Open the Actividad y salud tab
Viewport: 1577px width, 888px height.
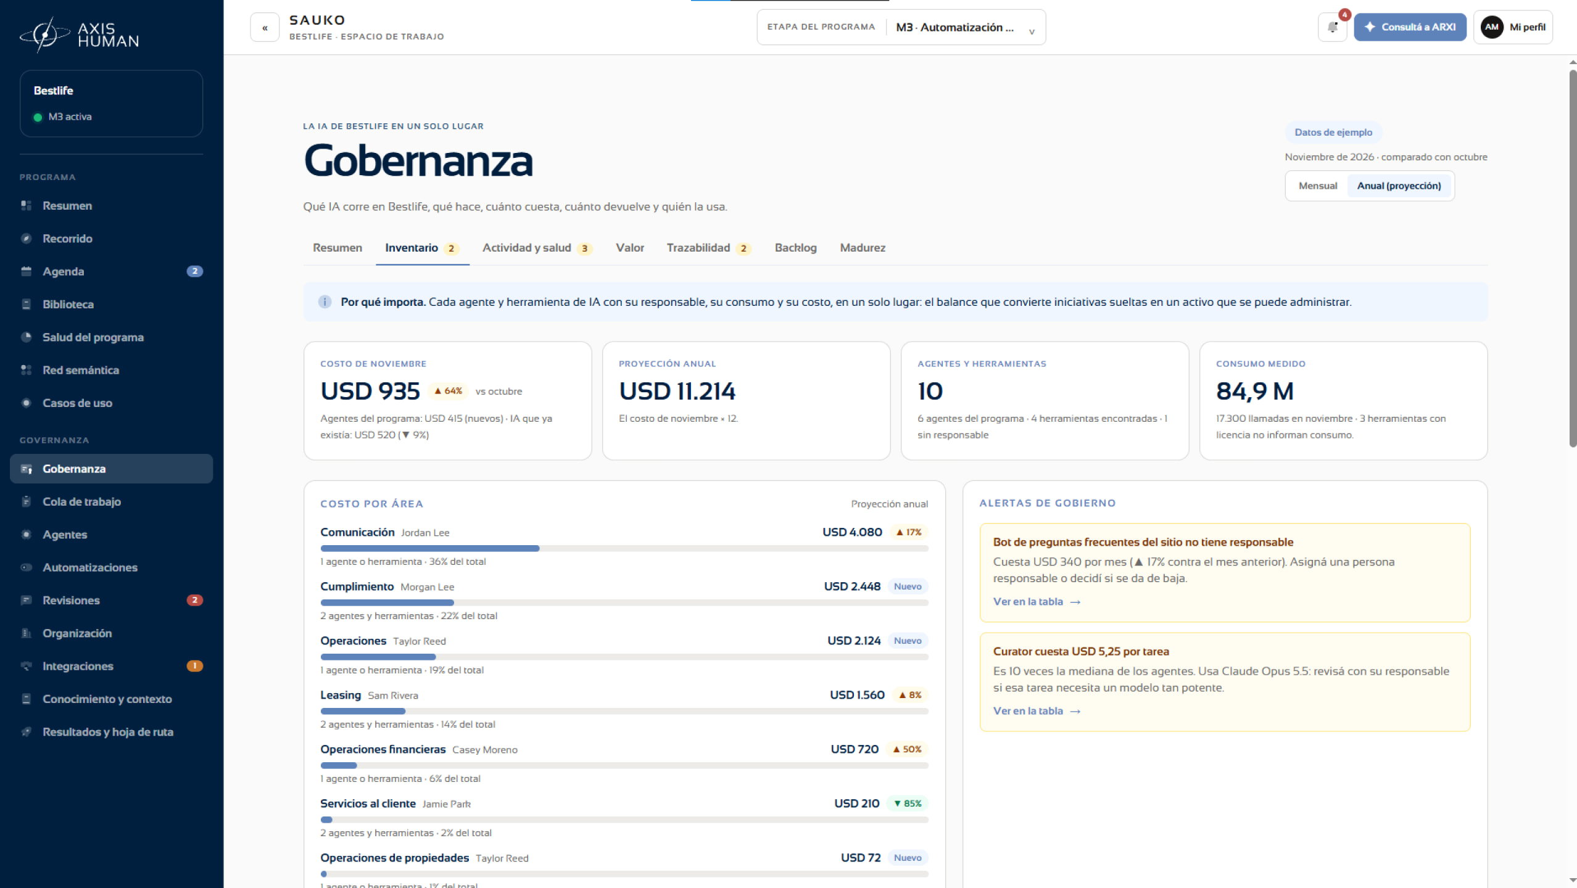(537, 247)
